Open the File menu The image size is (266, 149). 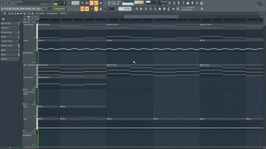pyautogui.click(x=2, y=9)
